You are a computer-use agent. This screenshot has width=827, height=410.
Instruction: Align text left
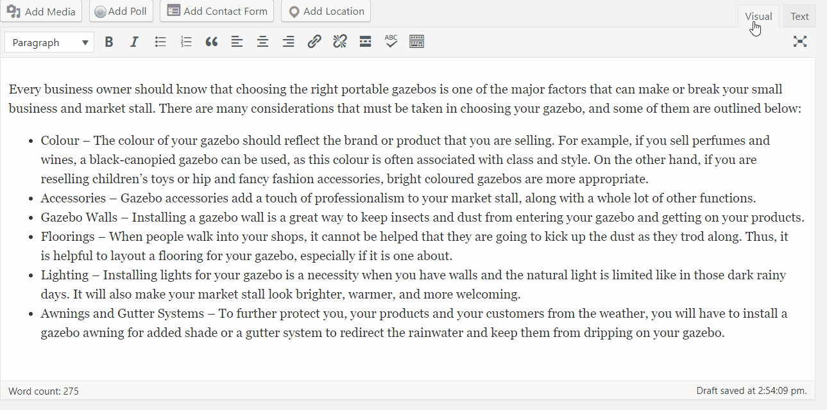(237, 42)
